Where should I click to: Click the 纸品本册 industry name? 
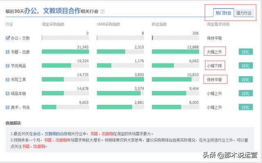(18, 93)
